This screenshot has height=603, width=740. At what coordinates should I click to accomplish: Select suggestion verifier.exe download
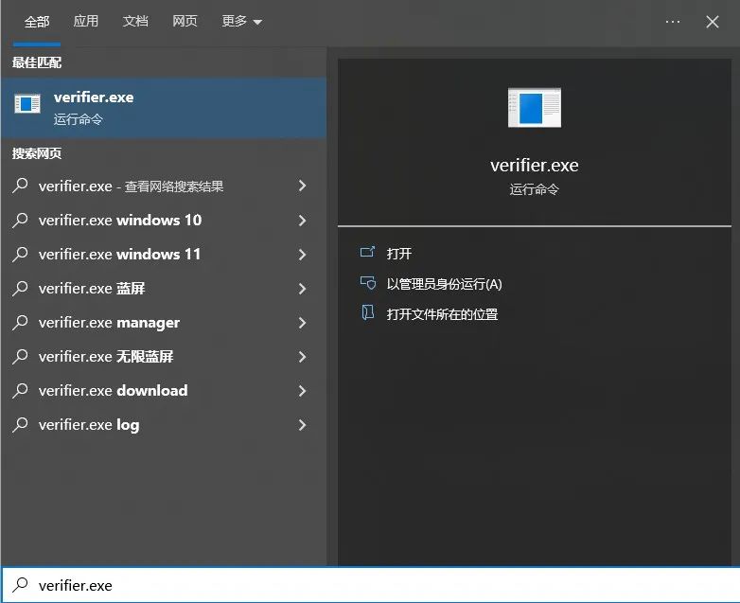tap(164, 391)
